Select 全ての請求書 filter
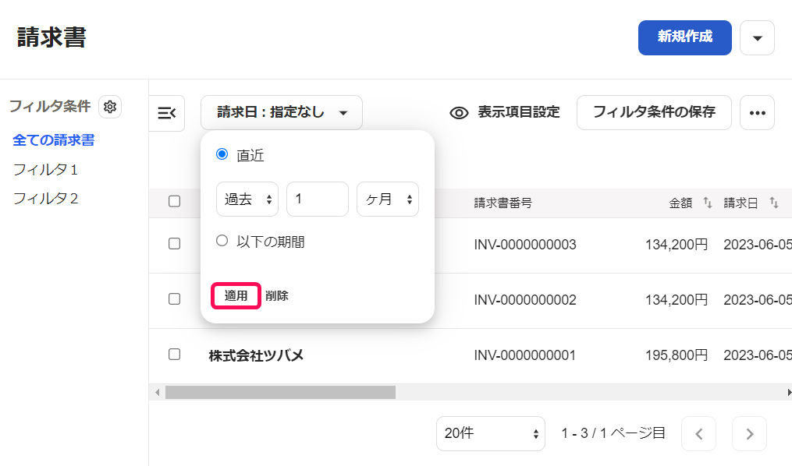The image size is (792, 466). coord(54,140)
